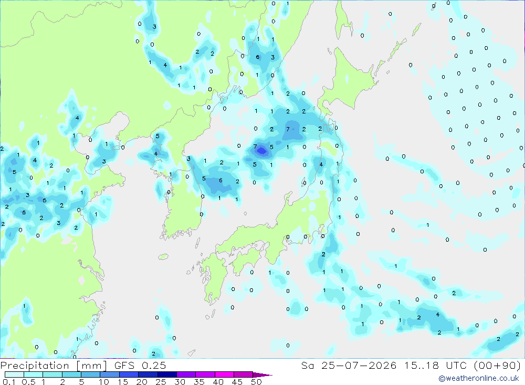The height and width of the screenshot is (385, 525).
Task: Select the 35–40 mm purple legend swatch
Action: [x=205, y=374]
